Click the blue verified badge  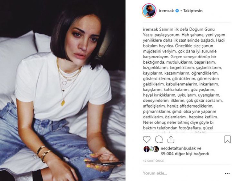click(177, 11)
